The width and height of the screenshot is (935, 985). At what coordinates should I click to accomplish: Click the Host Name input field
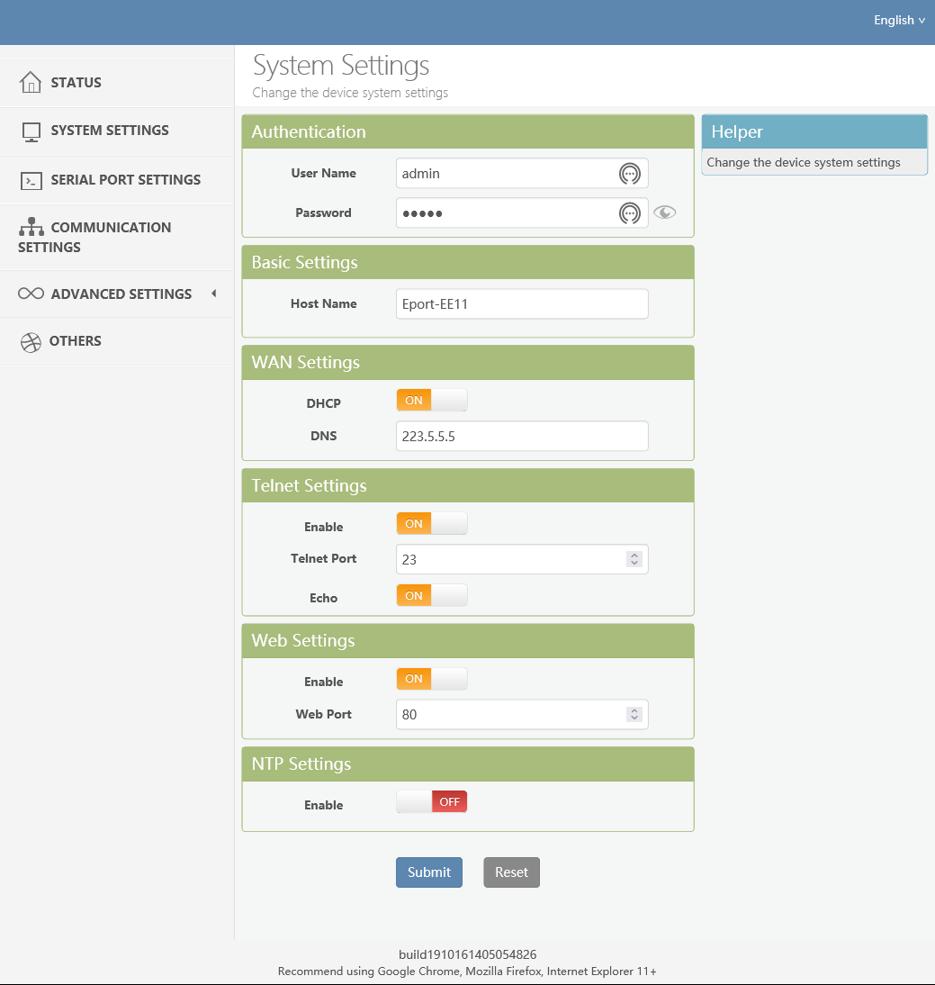522,304
